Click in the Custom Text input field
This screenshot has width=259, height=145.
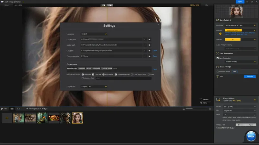click(123, 78)
